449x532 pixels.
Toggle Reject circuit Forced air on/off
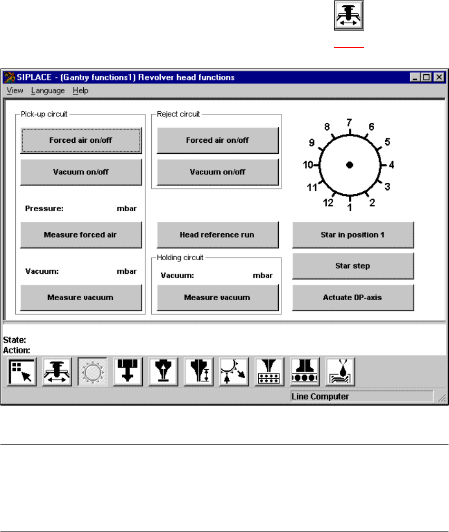(218, 140)
